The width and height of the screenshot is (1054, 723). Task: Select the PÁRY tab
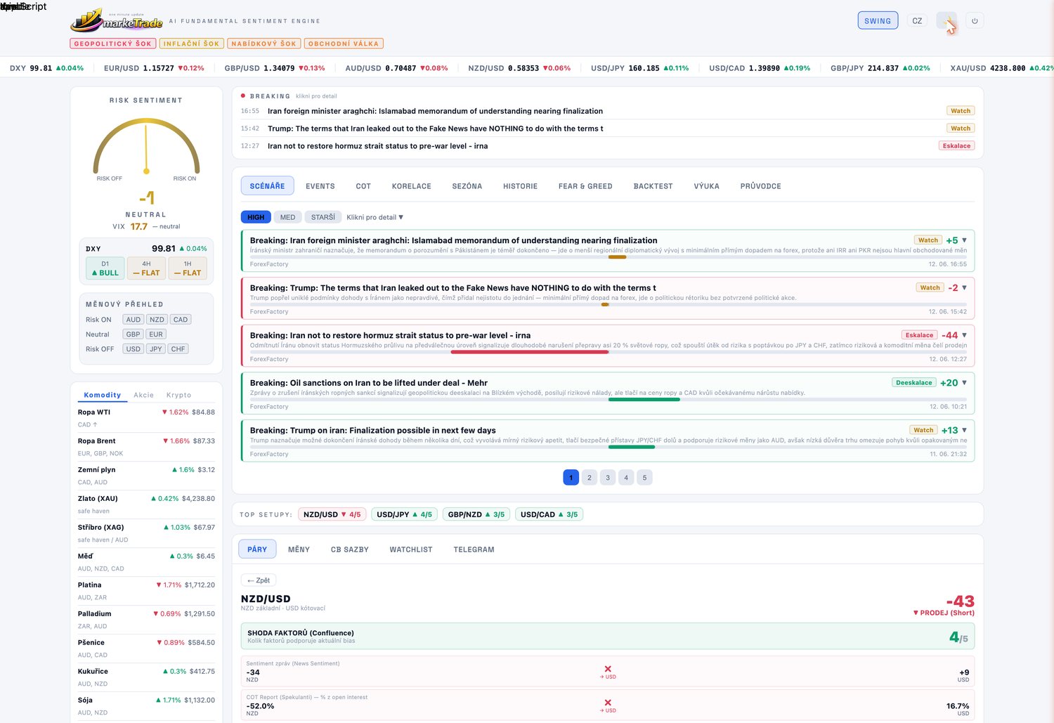tap(257, 549)
